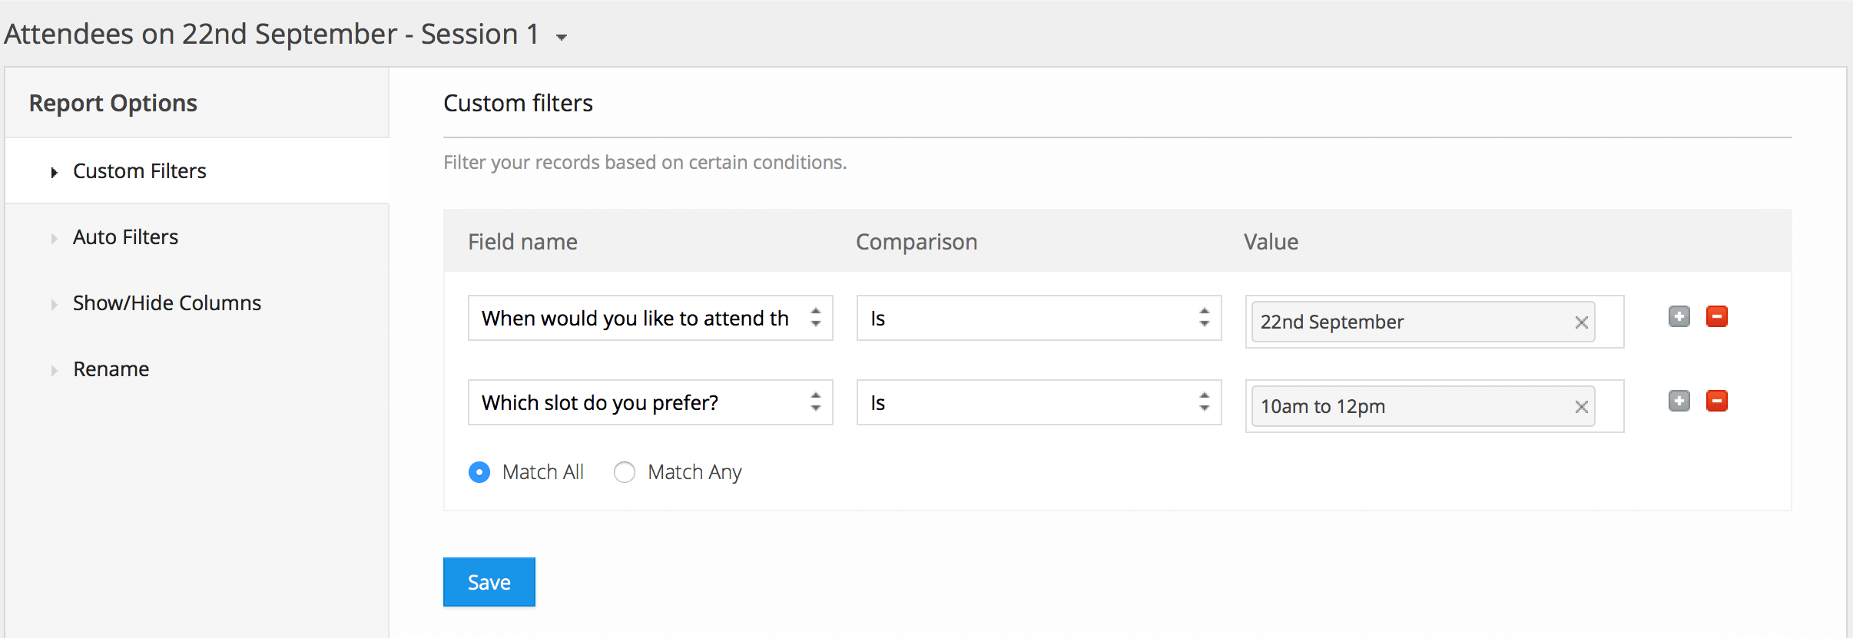Image resolution: width=1853 pixels, height=638 pixels.
Task: Open comparison dropdown in the first filter row
Action: click(1039, 318)
